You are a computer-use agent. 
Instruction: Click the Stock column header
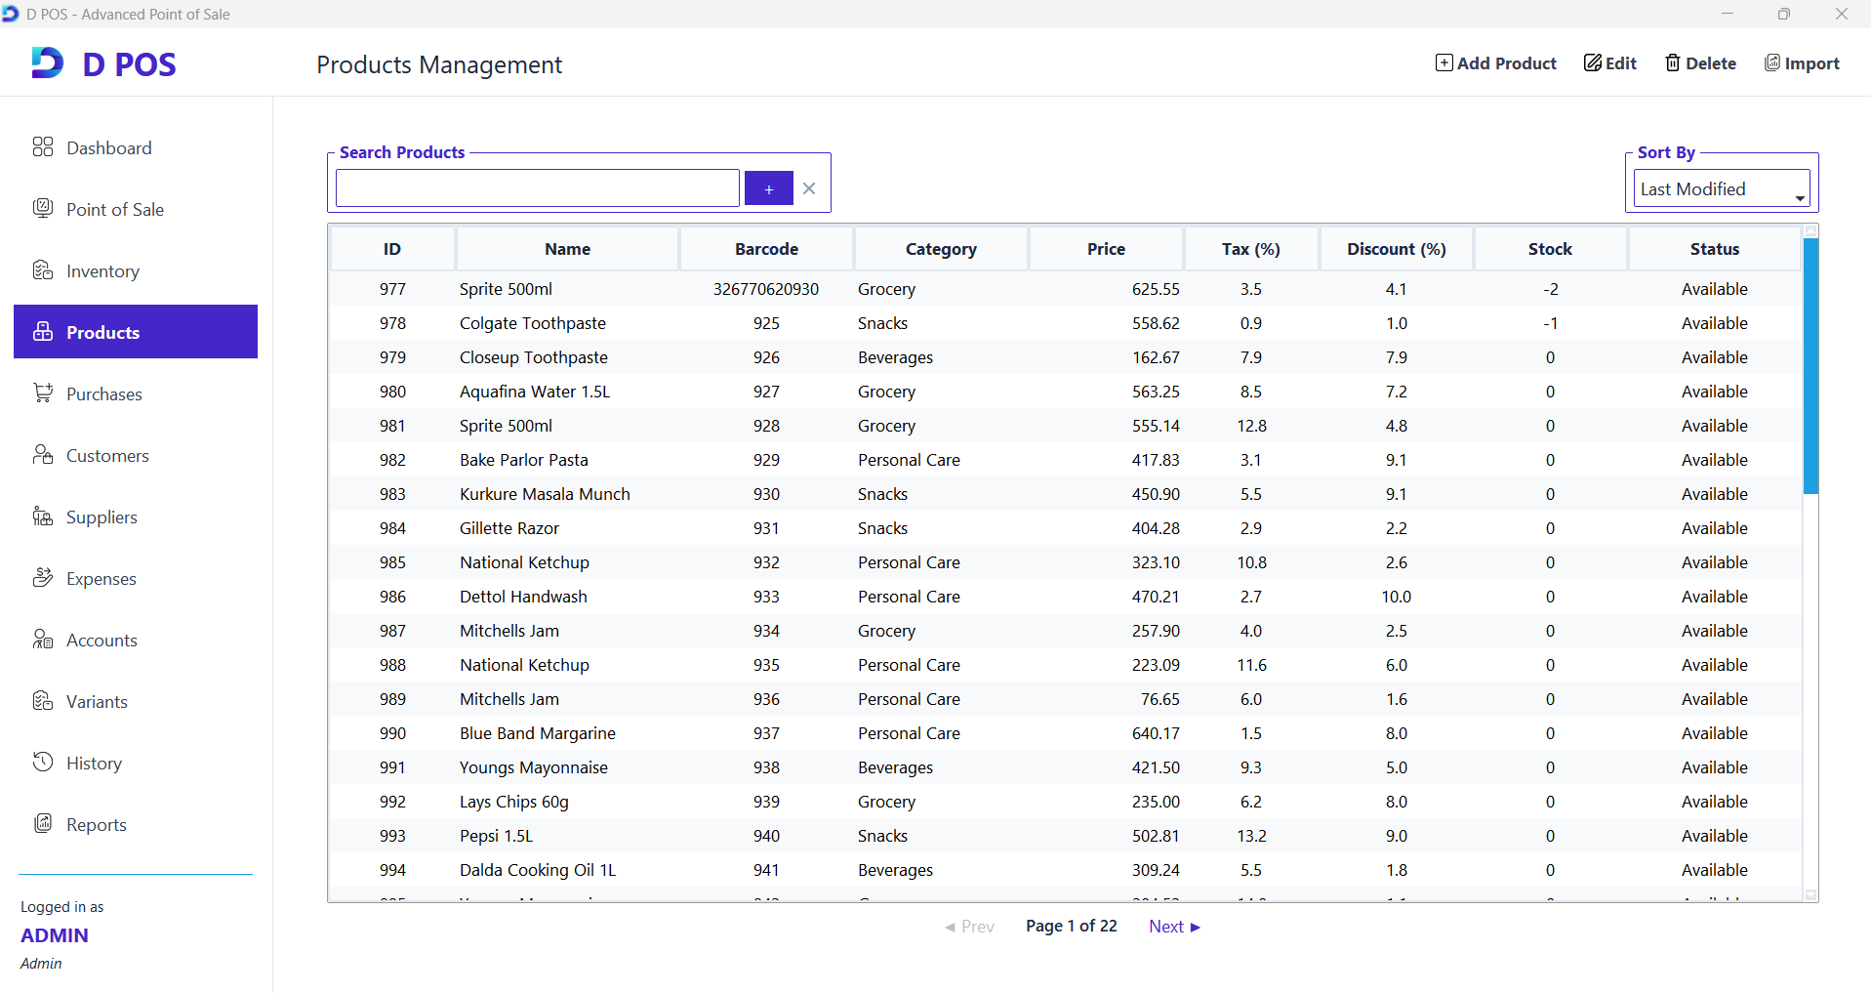click(x=1550, y=249)
